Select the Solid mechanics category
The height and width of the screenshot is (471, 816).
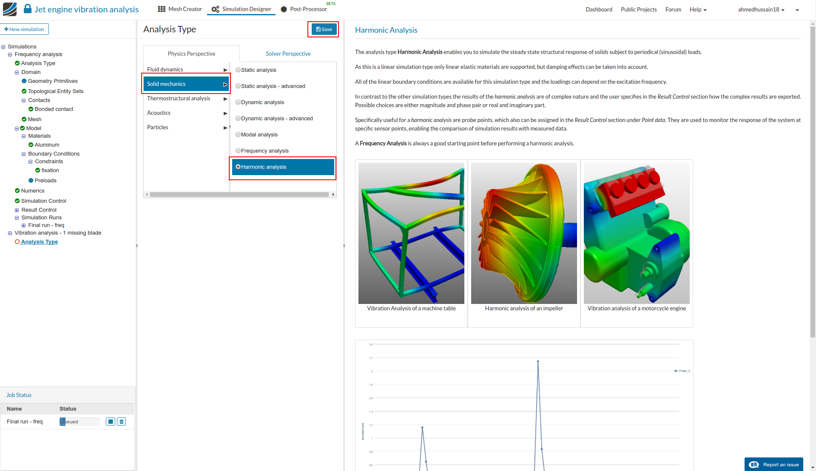(x=186, y=84)
